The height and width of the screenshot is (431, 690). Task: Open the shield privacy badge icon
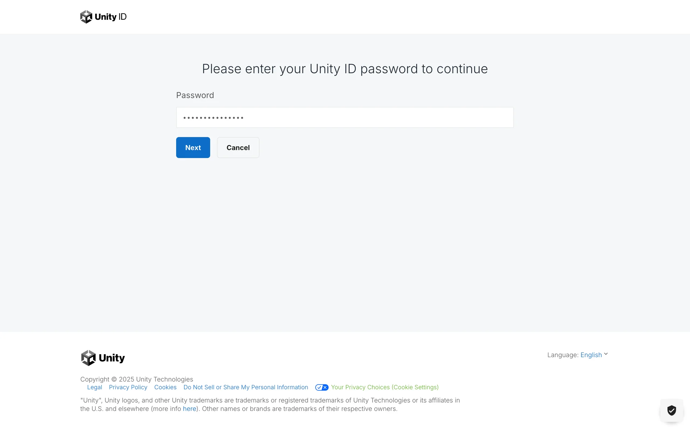(x=671, y=410)
